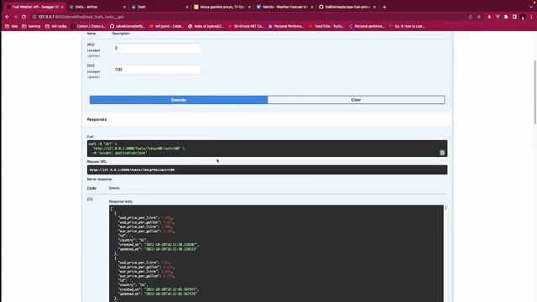This screenshot has width=537, height=302.
Task: Go forward using the browser forward arrow
Action: click(x=15, y=17)
